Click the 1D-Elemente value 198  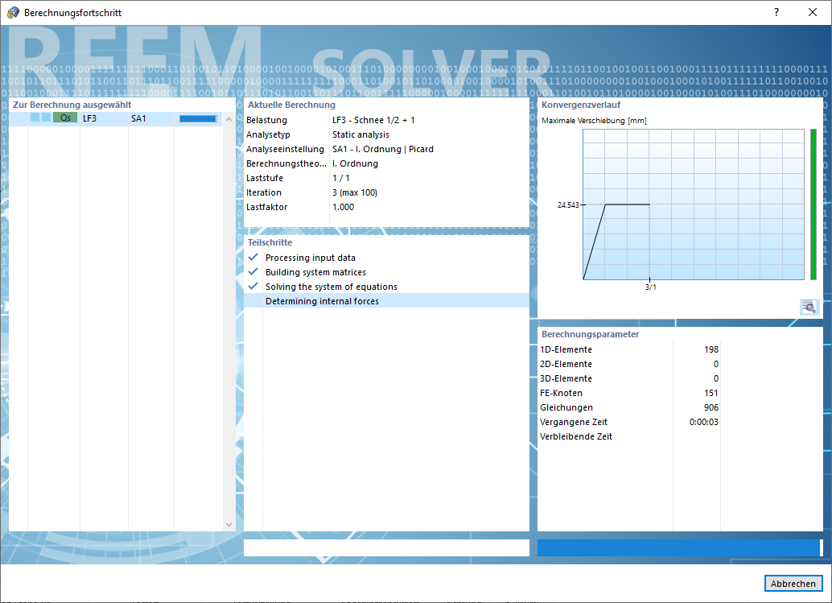click(711, 349)
